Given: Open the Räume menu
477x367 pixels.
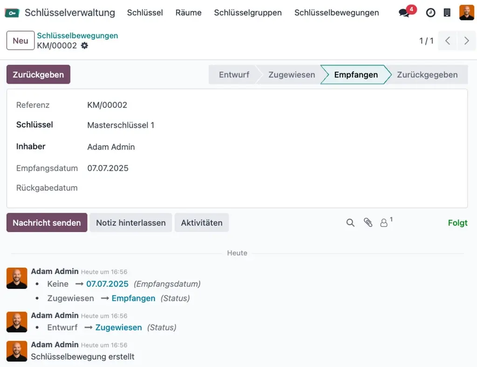Looking at the screenshot, I should pos(188,13).
